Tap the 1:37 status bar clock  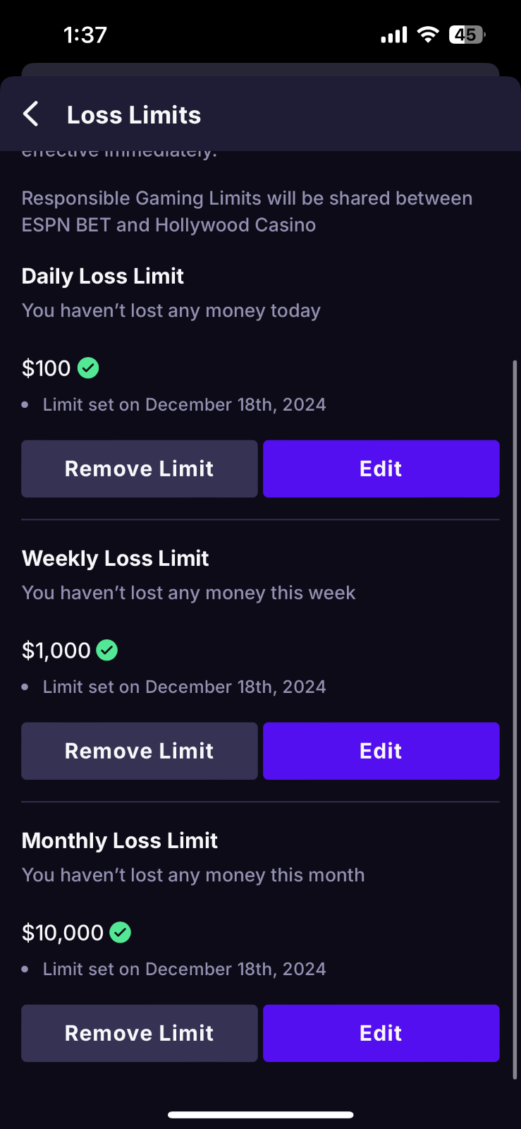(85, 35)
